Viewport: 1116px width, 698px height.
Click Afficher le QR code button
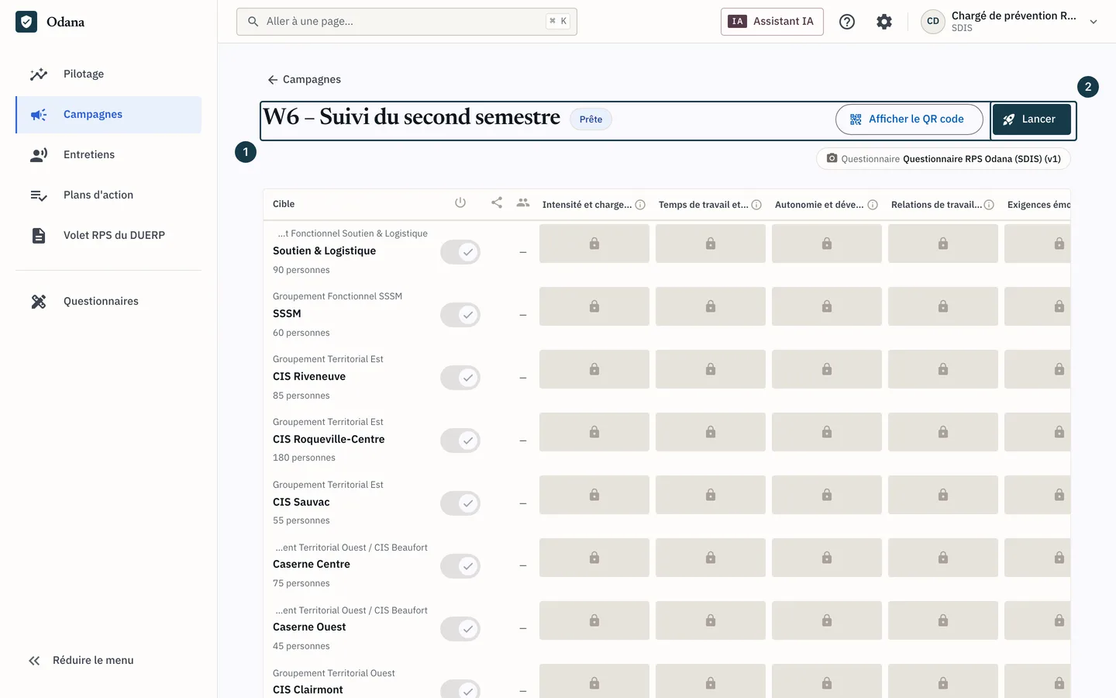(909, 119)
